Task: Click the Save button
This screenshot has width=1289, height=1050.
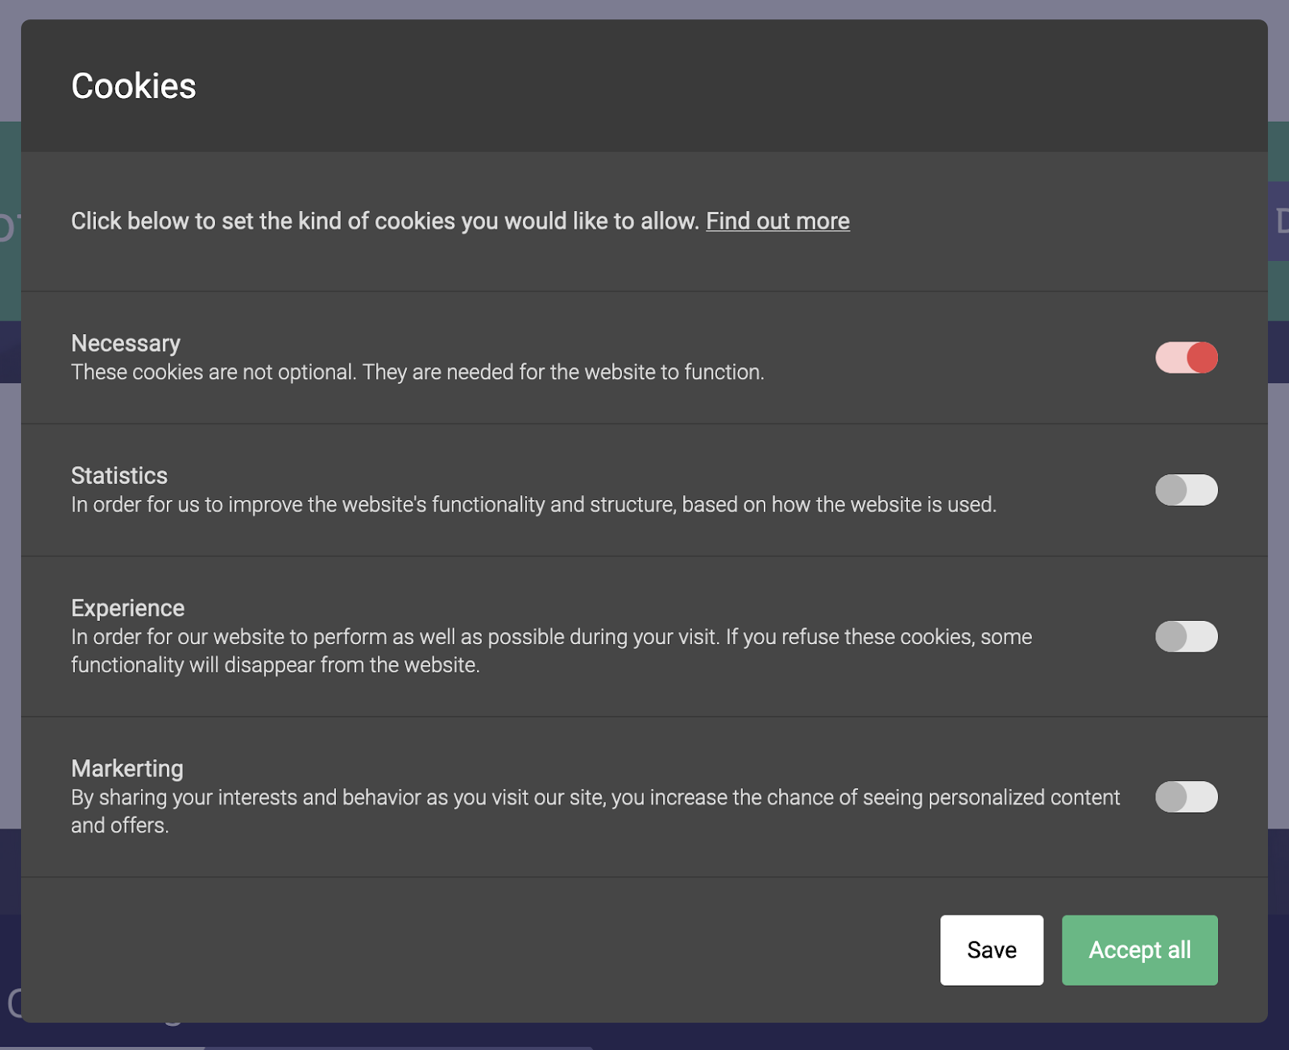Action: [x=992, y=949]
